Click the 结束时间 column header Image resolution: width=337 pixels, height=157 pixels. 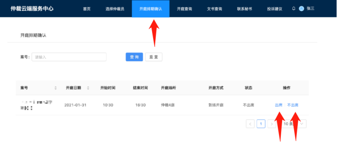click(x=140, y=88)
